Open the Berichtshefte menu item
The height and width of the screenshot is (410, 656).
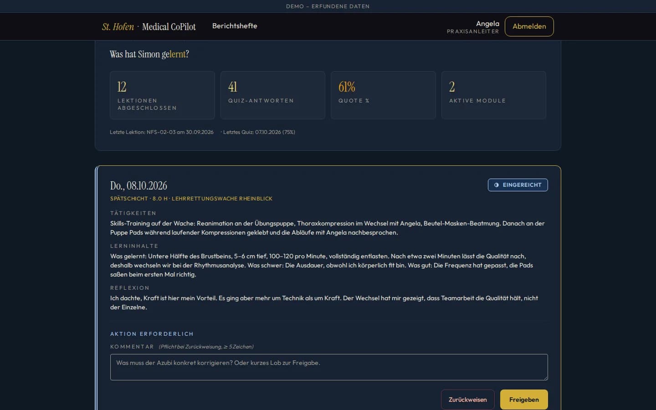point(235,26)
